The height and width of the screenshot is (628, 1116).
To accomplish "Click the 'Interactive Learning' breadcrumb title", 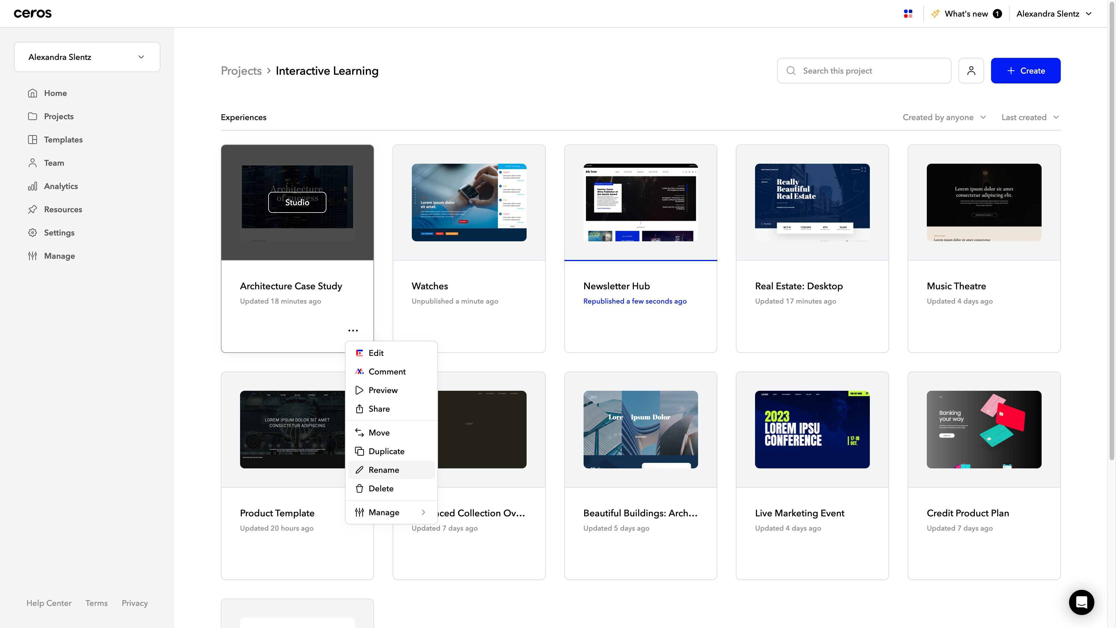I will point(327,71).
